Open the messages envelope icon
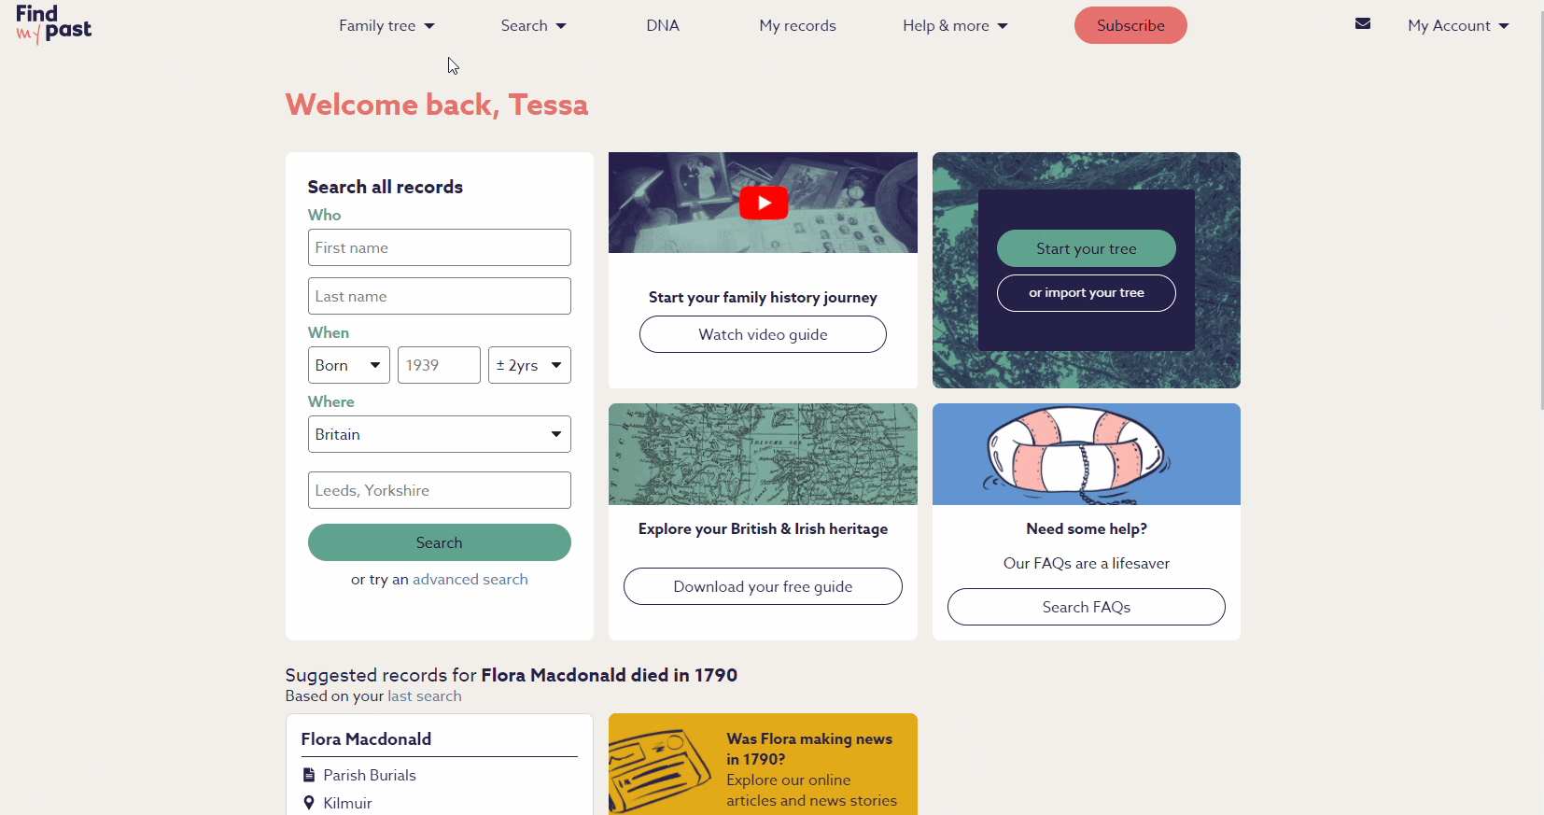1544x815 pixels. pyautogui.click(x=1363, y=24)
